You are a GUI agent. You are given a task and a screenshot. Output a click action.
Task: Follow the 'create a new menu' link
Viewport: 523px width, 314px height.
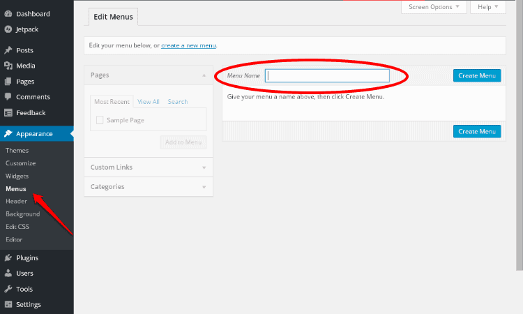click(x=188, y=45)
